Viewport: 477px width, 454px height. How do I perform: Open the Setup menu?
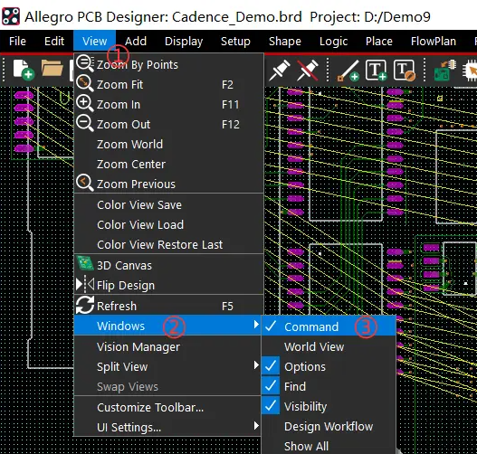[235, 41]
